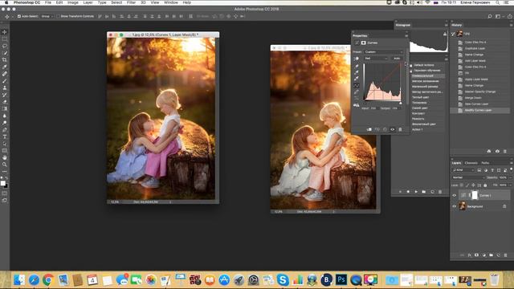Viewport: 514px width, 289px height.
Task: Click foreground color swatch in toolbox
Action: [x=3, y=183]
